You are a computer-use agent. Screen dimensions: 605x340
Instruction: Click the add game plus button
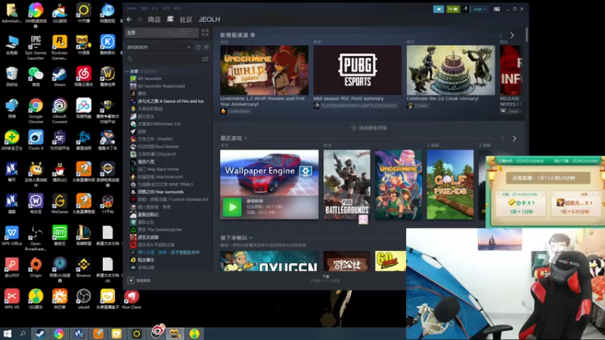(131, 280)
